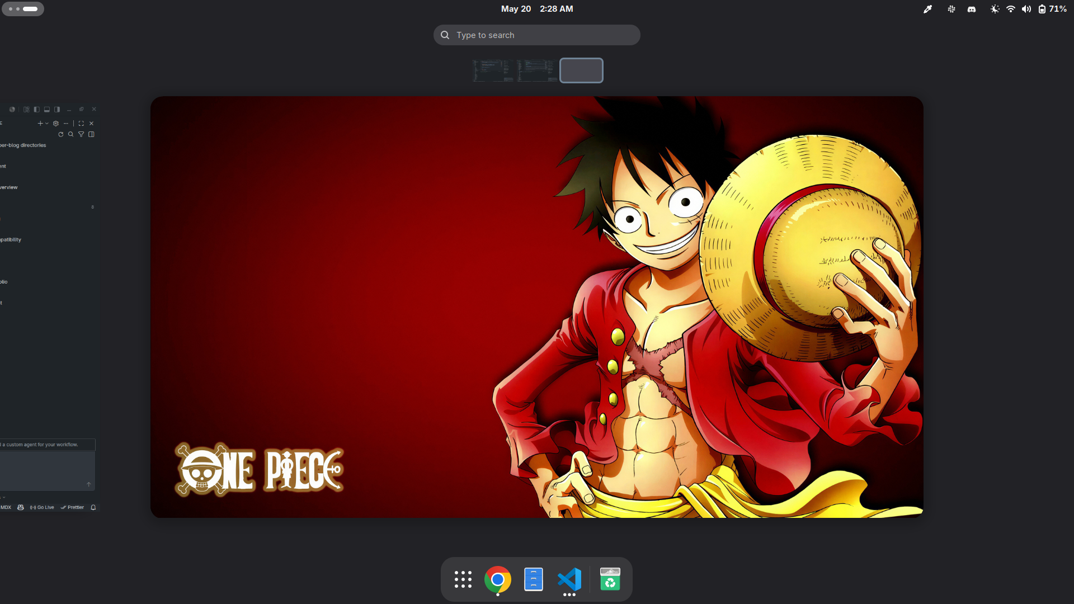Maximize chat panel icon in VS Code
Screen dimensions: 1074x604
coord(81,124)
